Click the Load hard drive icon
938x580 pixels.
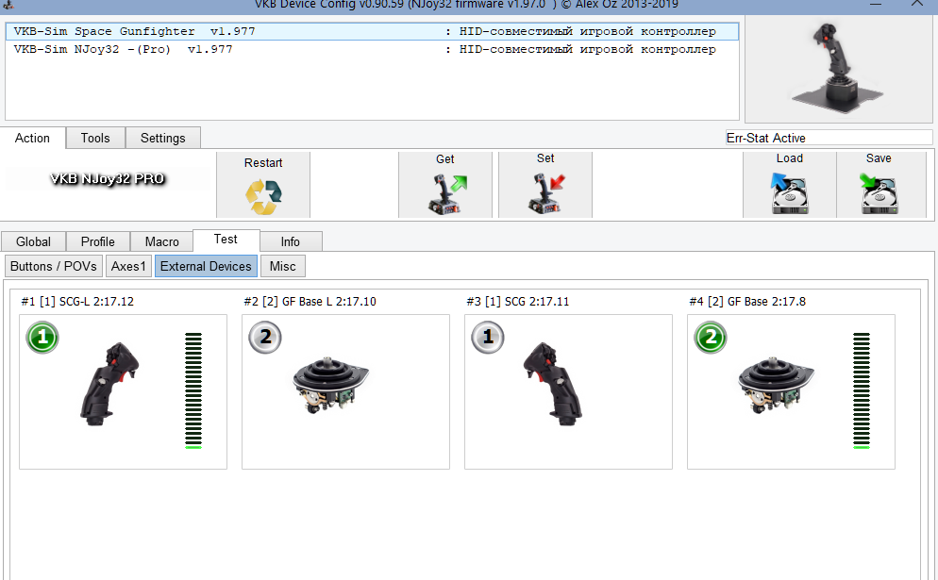(789, 193)
